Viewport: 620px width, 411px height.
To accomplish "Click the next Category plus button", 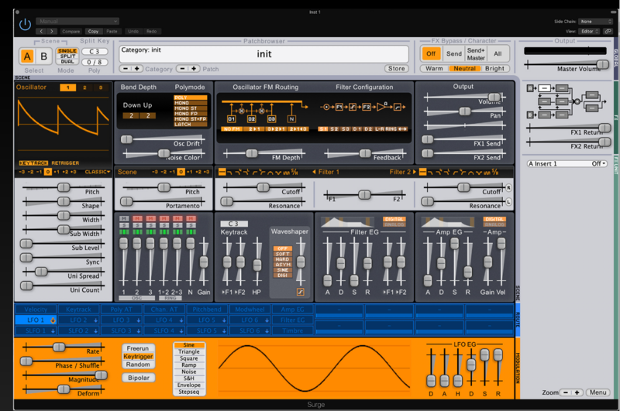I will [x=138, y=69].
